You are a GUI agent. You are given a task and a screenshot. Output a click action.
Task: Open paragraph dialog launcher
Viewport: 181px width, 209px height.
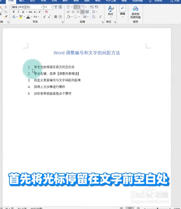click(x=103, y=22)
